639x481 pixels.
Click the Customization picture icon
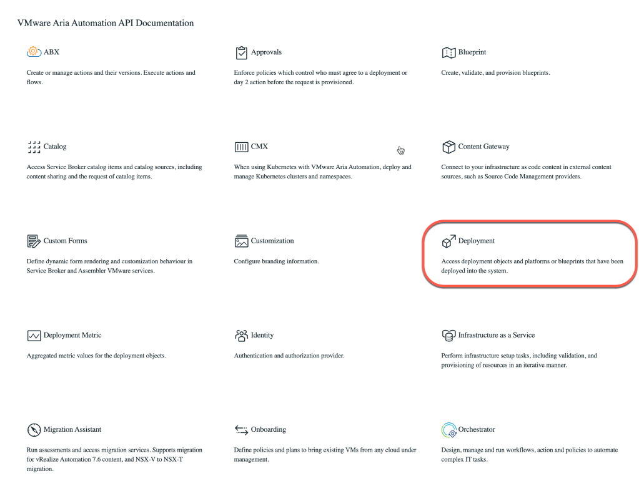pos(241,241)
